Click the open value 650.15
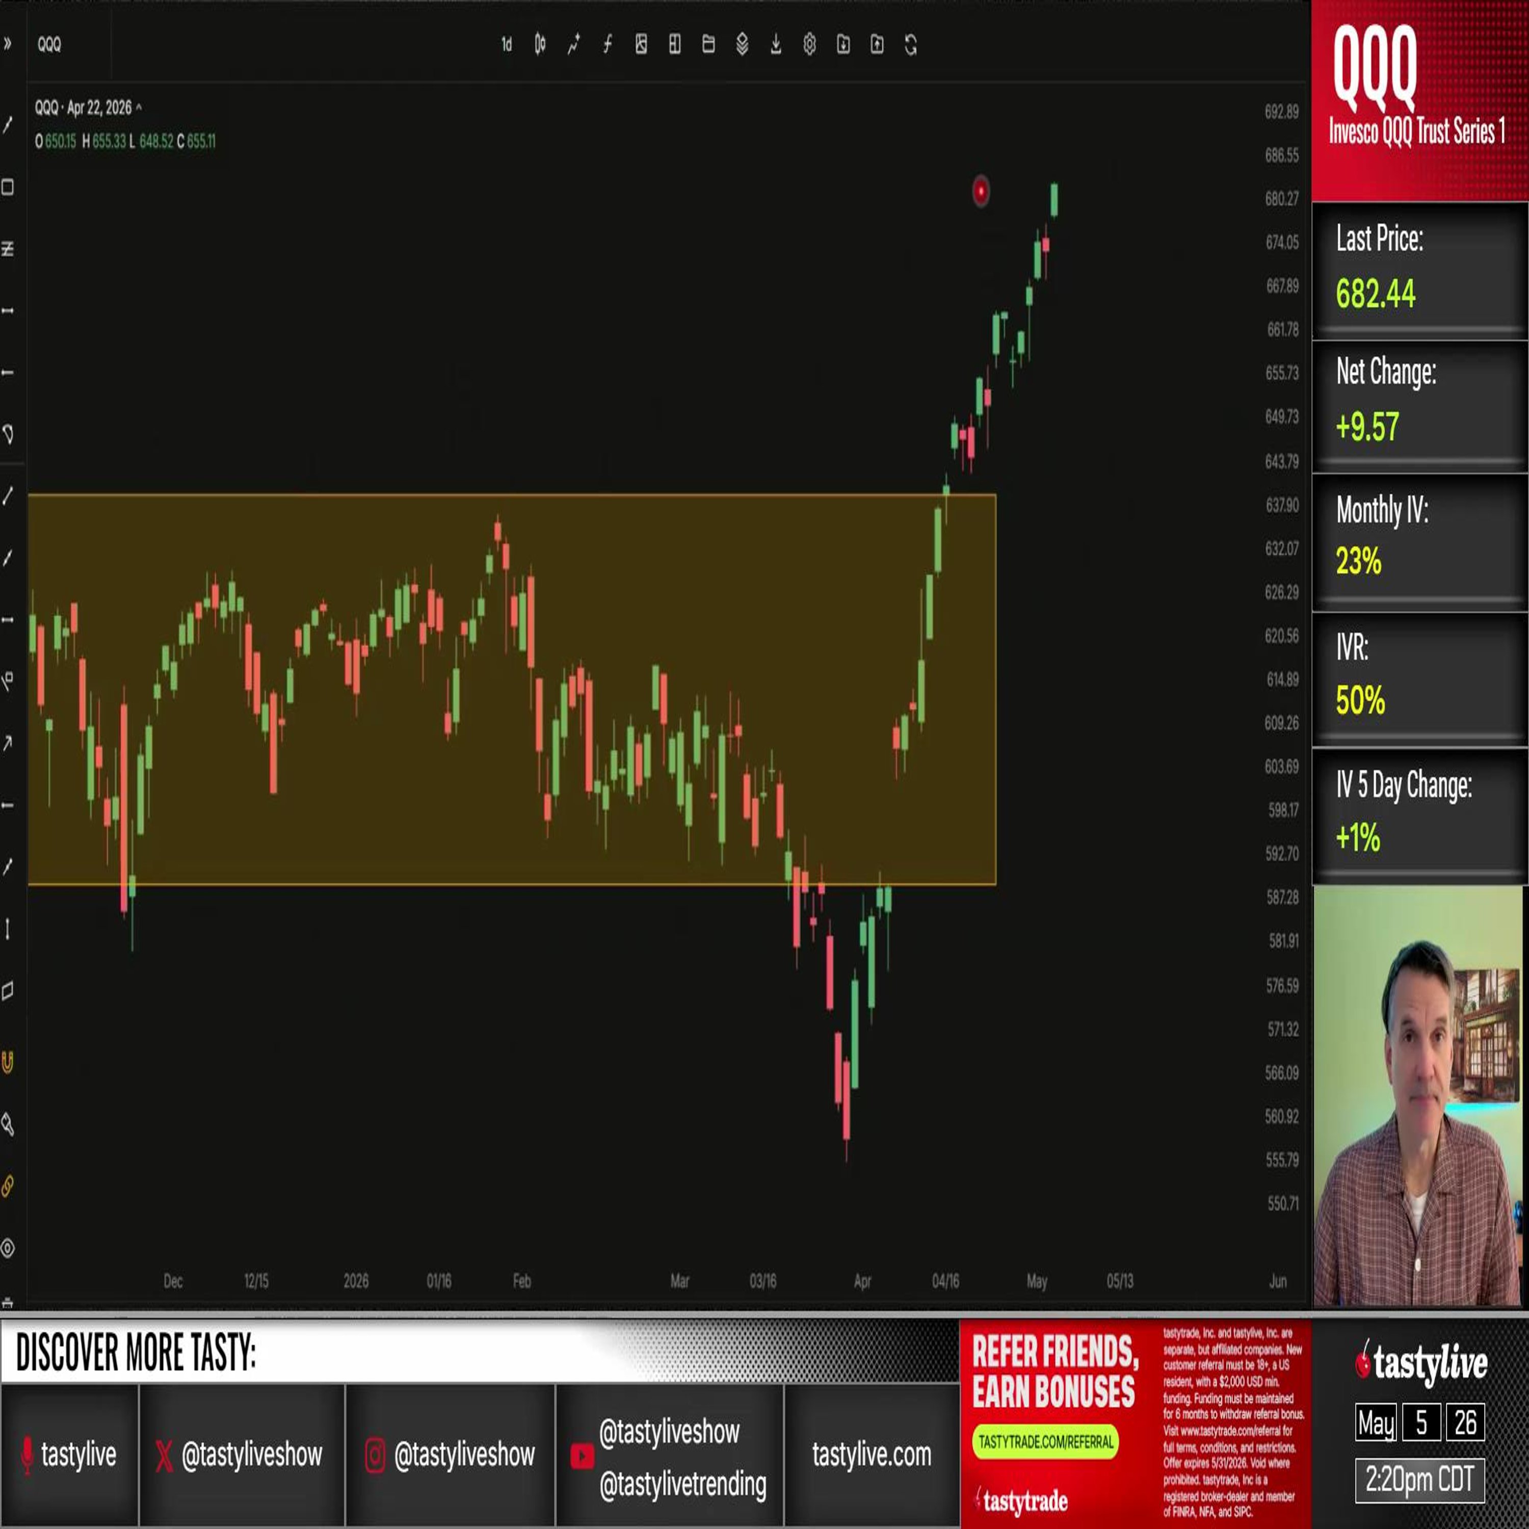 click(x=60, y=142)
